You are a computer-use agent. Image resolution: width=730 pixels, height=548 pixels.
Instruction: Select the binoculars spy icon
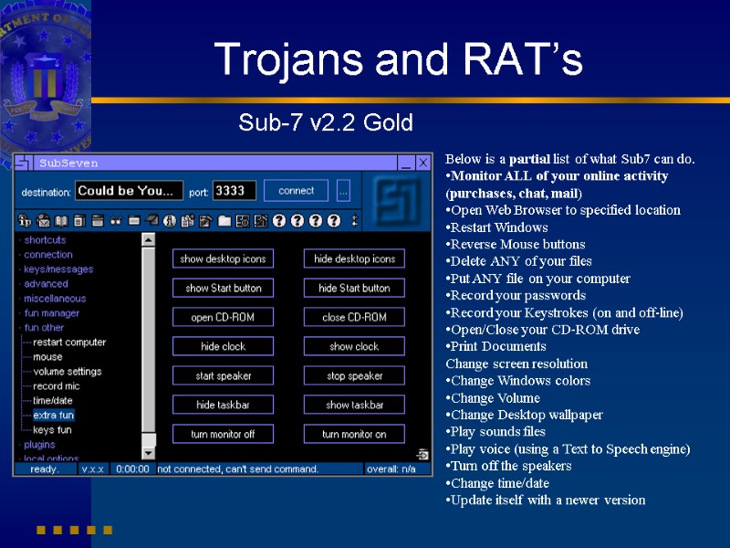(116, 221)
